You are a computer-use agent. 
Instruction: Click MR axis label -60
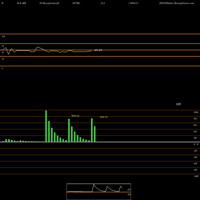pos(195,164)
